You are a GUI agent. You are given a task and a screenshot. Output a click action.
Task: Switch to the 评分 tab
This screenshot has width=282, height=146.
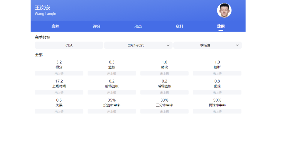pos(97,26)
